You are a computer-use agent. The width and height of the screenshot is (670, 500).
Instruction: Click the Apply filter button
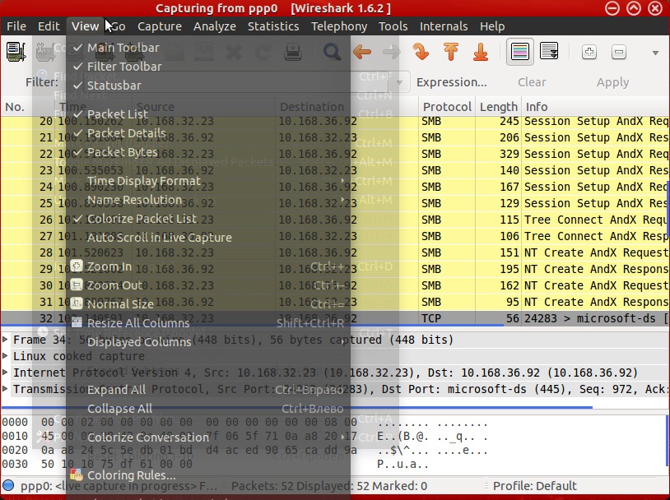click(612, 82)
